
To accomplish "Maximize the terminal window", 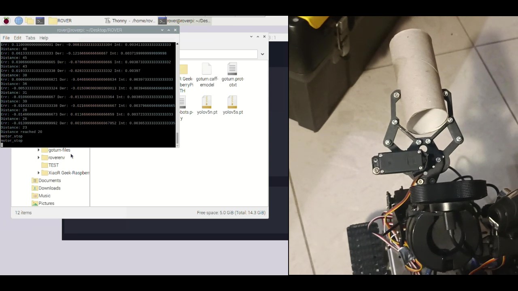I will pos(169,30).
